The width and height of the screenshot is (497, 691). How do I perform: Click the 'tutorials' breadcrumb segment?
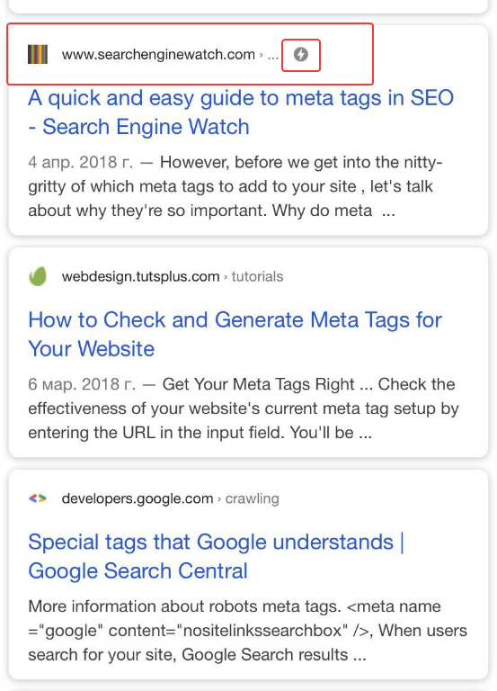pyautogui.click(x=258, y=277)
